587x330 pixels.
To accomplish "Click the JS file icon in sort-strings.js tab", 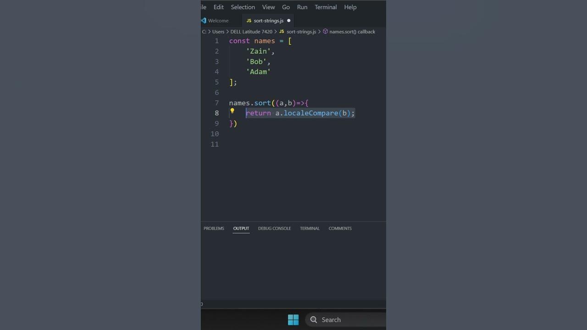I will pos(249,21).
